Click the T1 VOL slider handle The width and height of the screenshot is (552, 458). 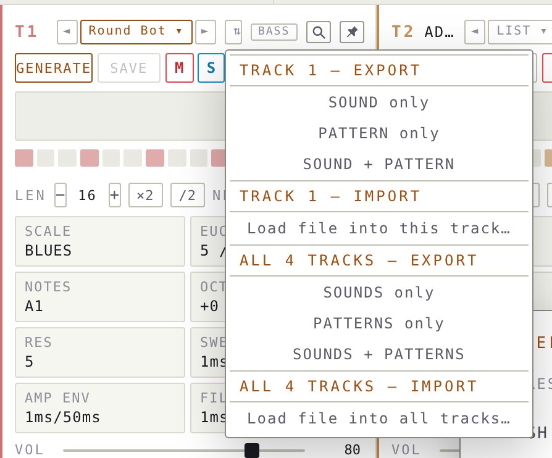click(252, 451)
